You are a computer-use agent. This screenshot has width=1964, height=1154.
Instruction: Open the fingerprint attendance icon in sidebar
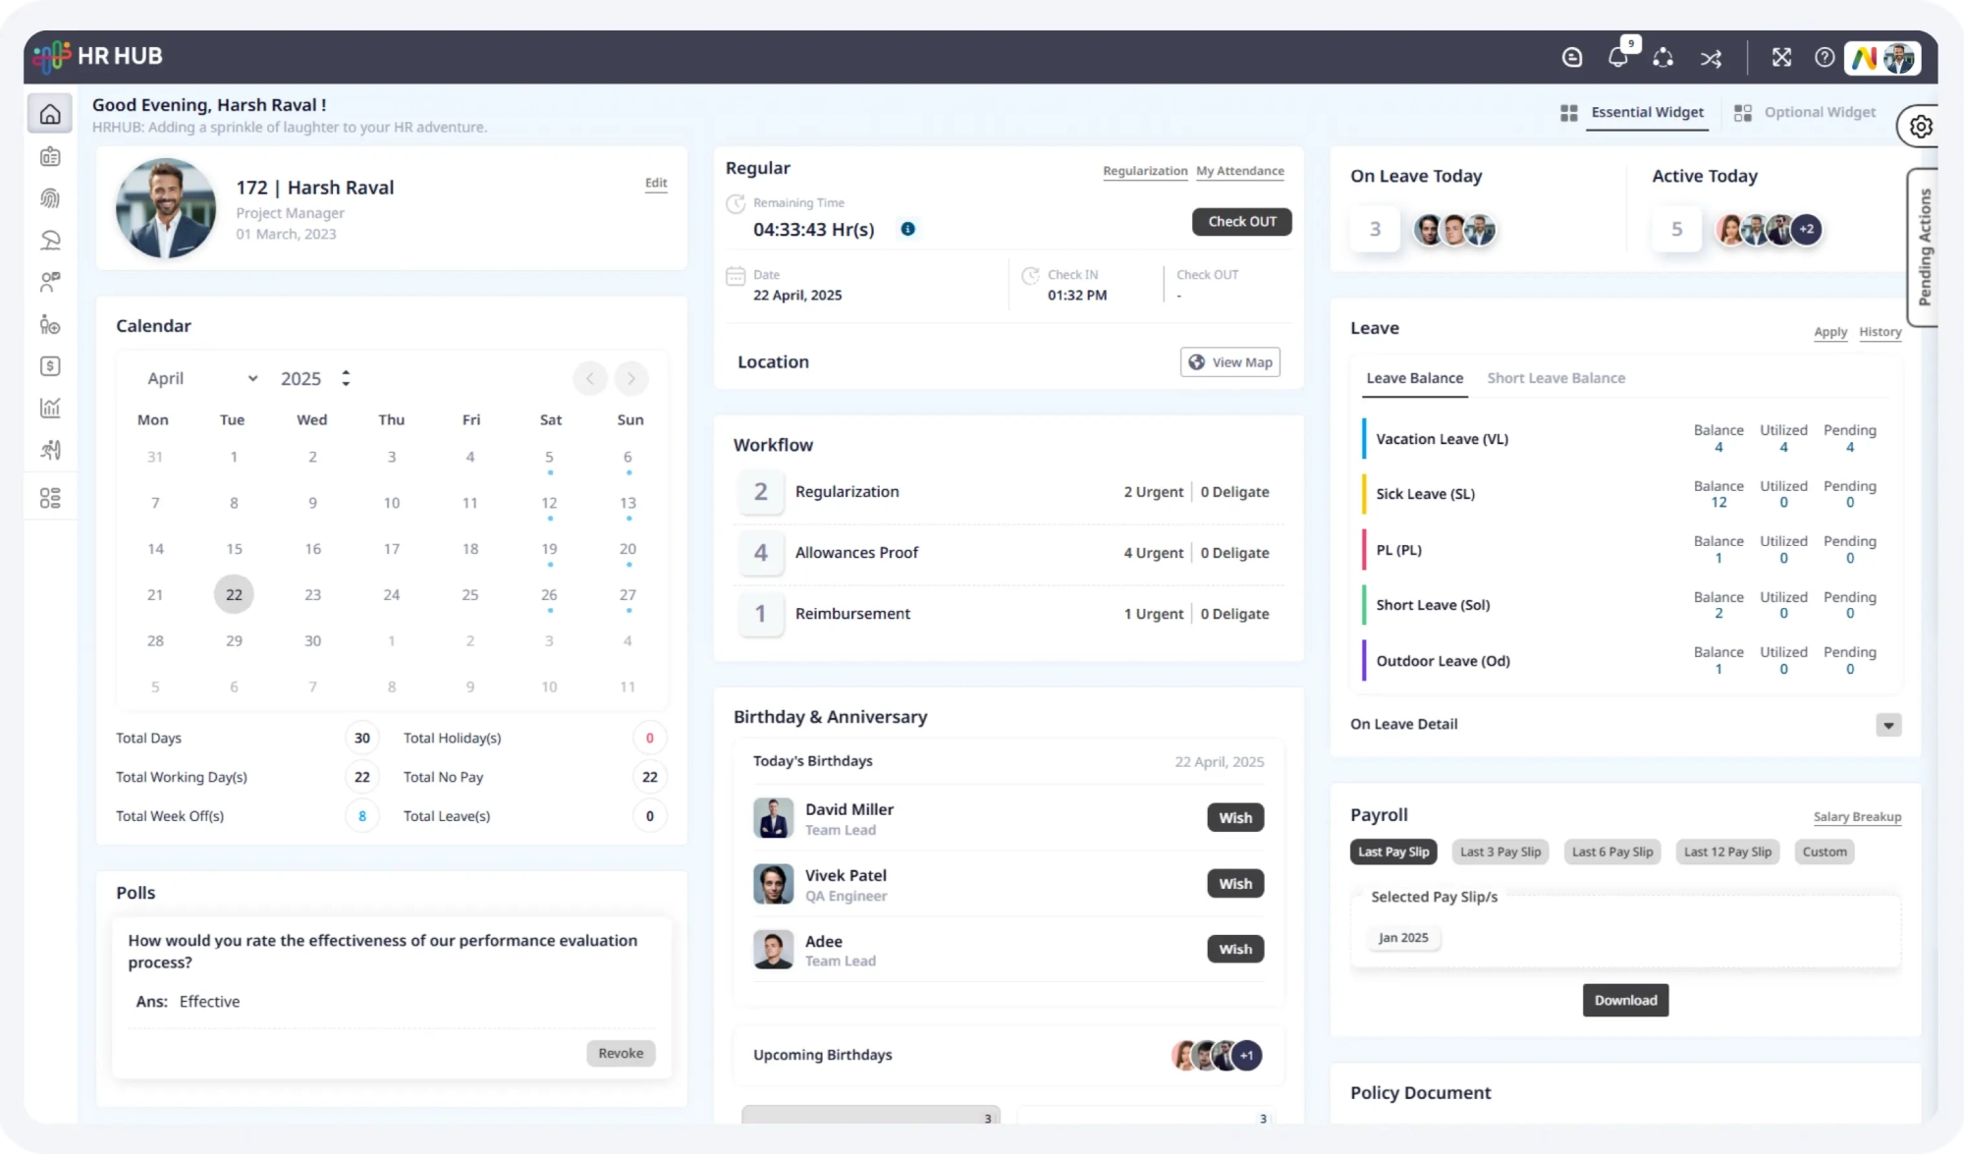click(49, 198)
